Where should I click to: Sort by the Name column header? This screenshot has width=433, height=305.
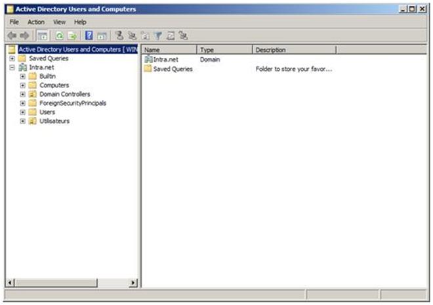pyautogui.click(x=169, y=50)
